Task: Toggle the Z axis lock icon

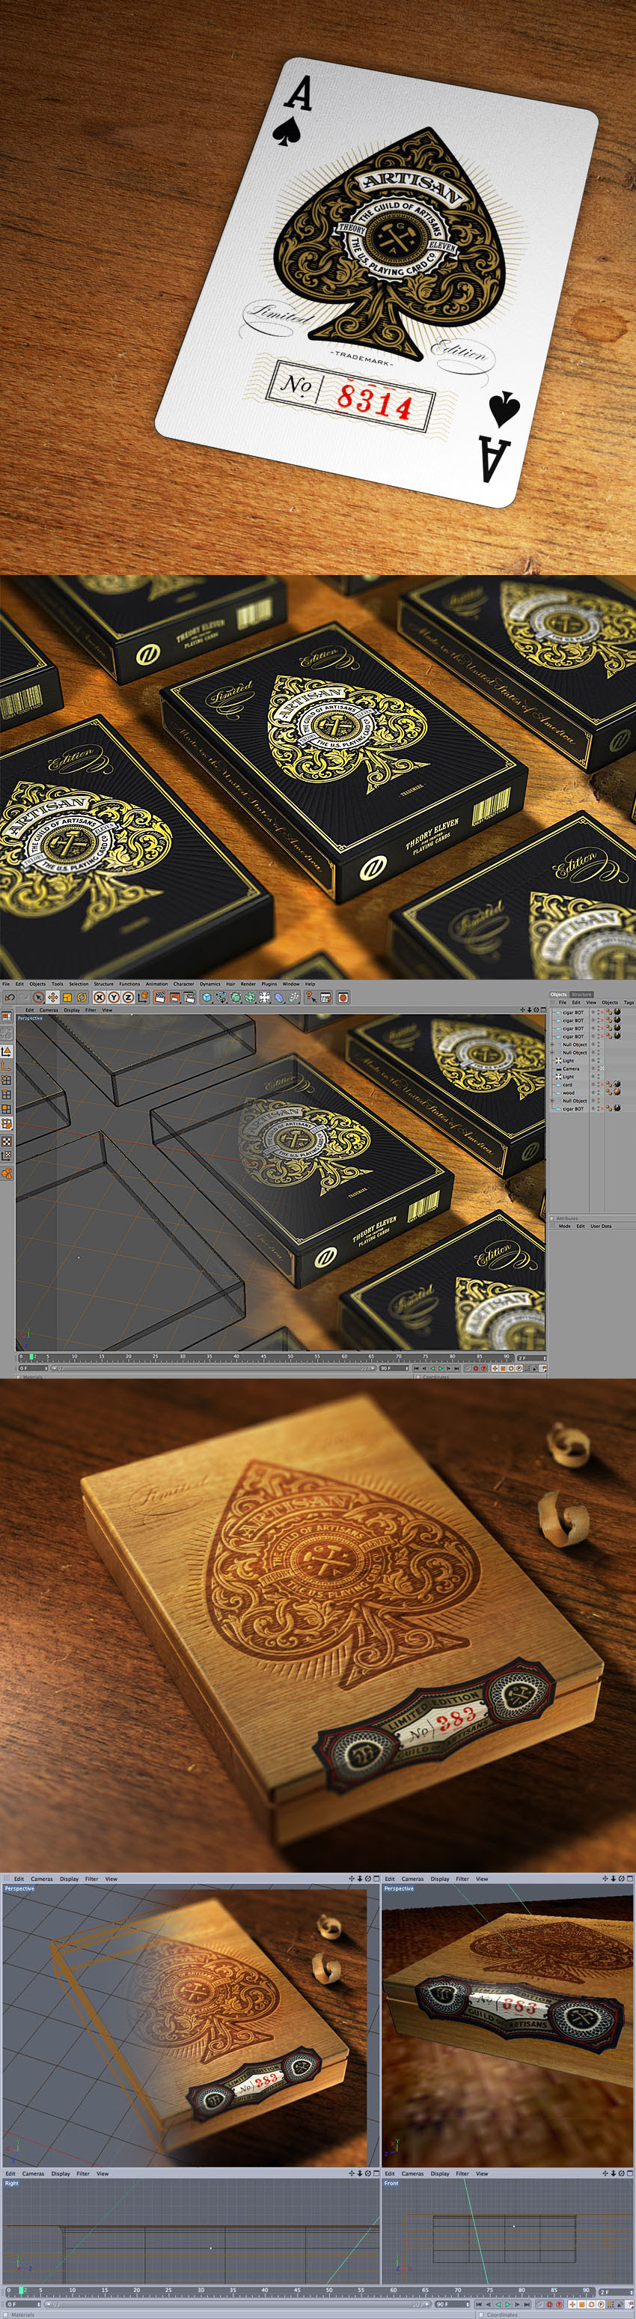Action: (129, 997)
